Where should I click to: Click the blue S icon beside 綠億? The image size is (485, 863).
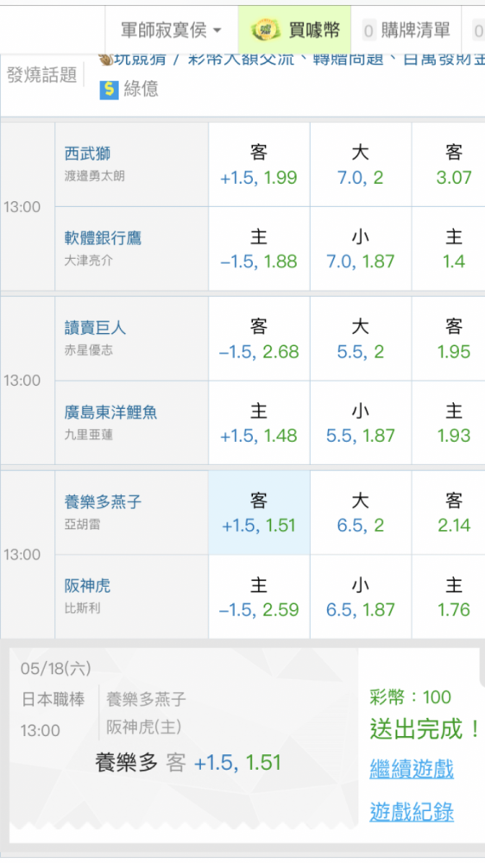coord(109,90)
